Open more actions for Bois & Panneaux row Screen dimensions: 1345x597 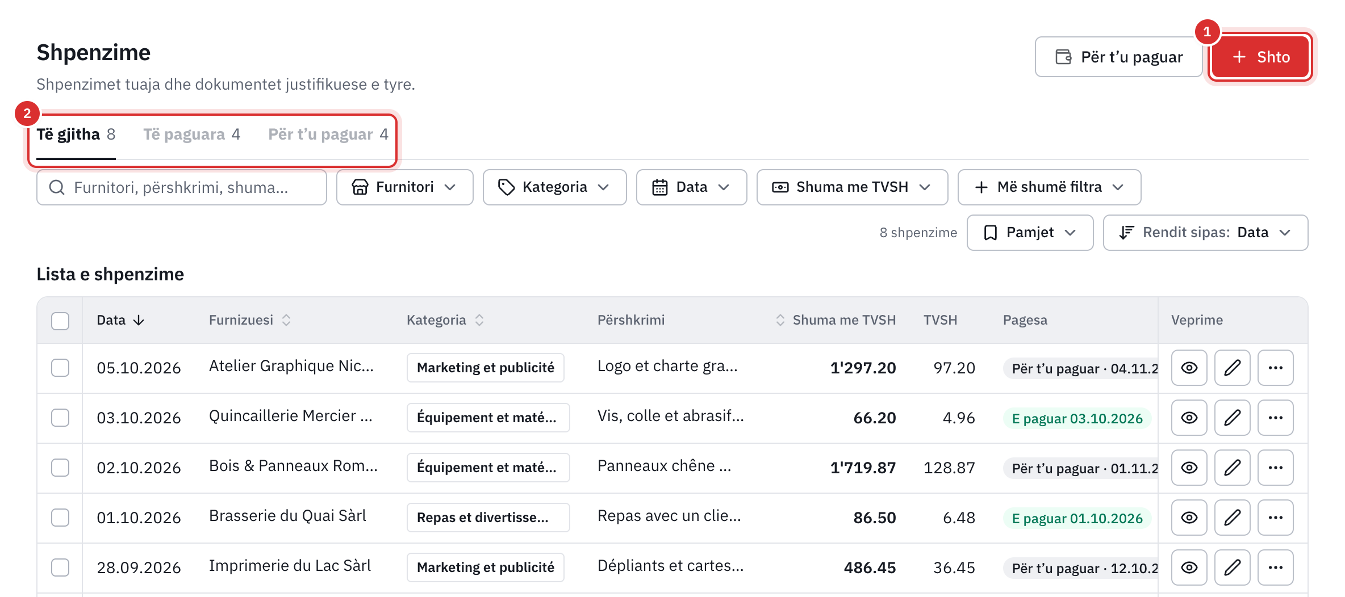(x=1275, y=468)
